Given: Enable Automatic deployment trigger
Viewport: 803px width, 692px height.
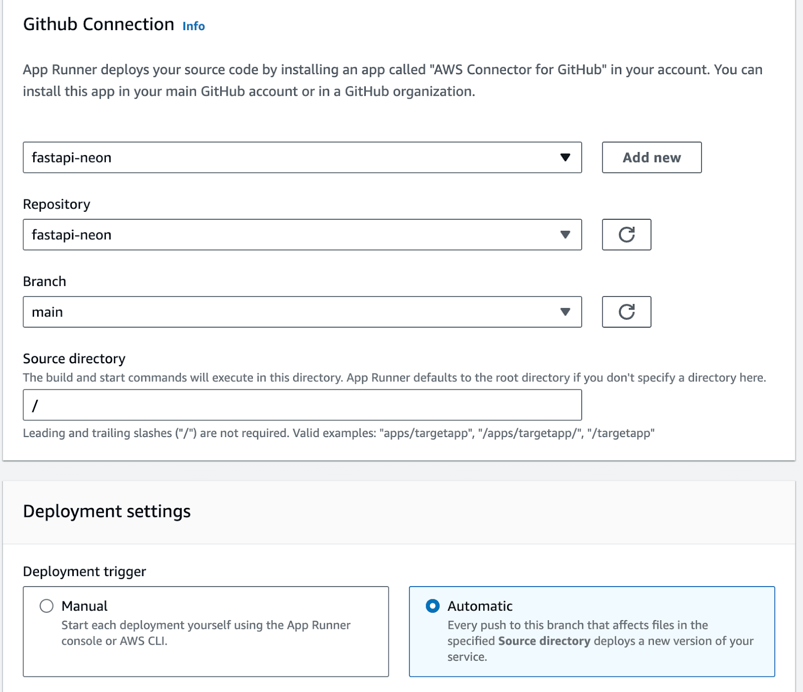Looking at the screenshot, I should click(x=433, y=606).
